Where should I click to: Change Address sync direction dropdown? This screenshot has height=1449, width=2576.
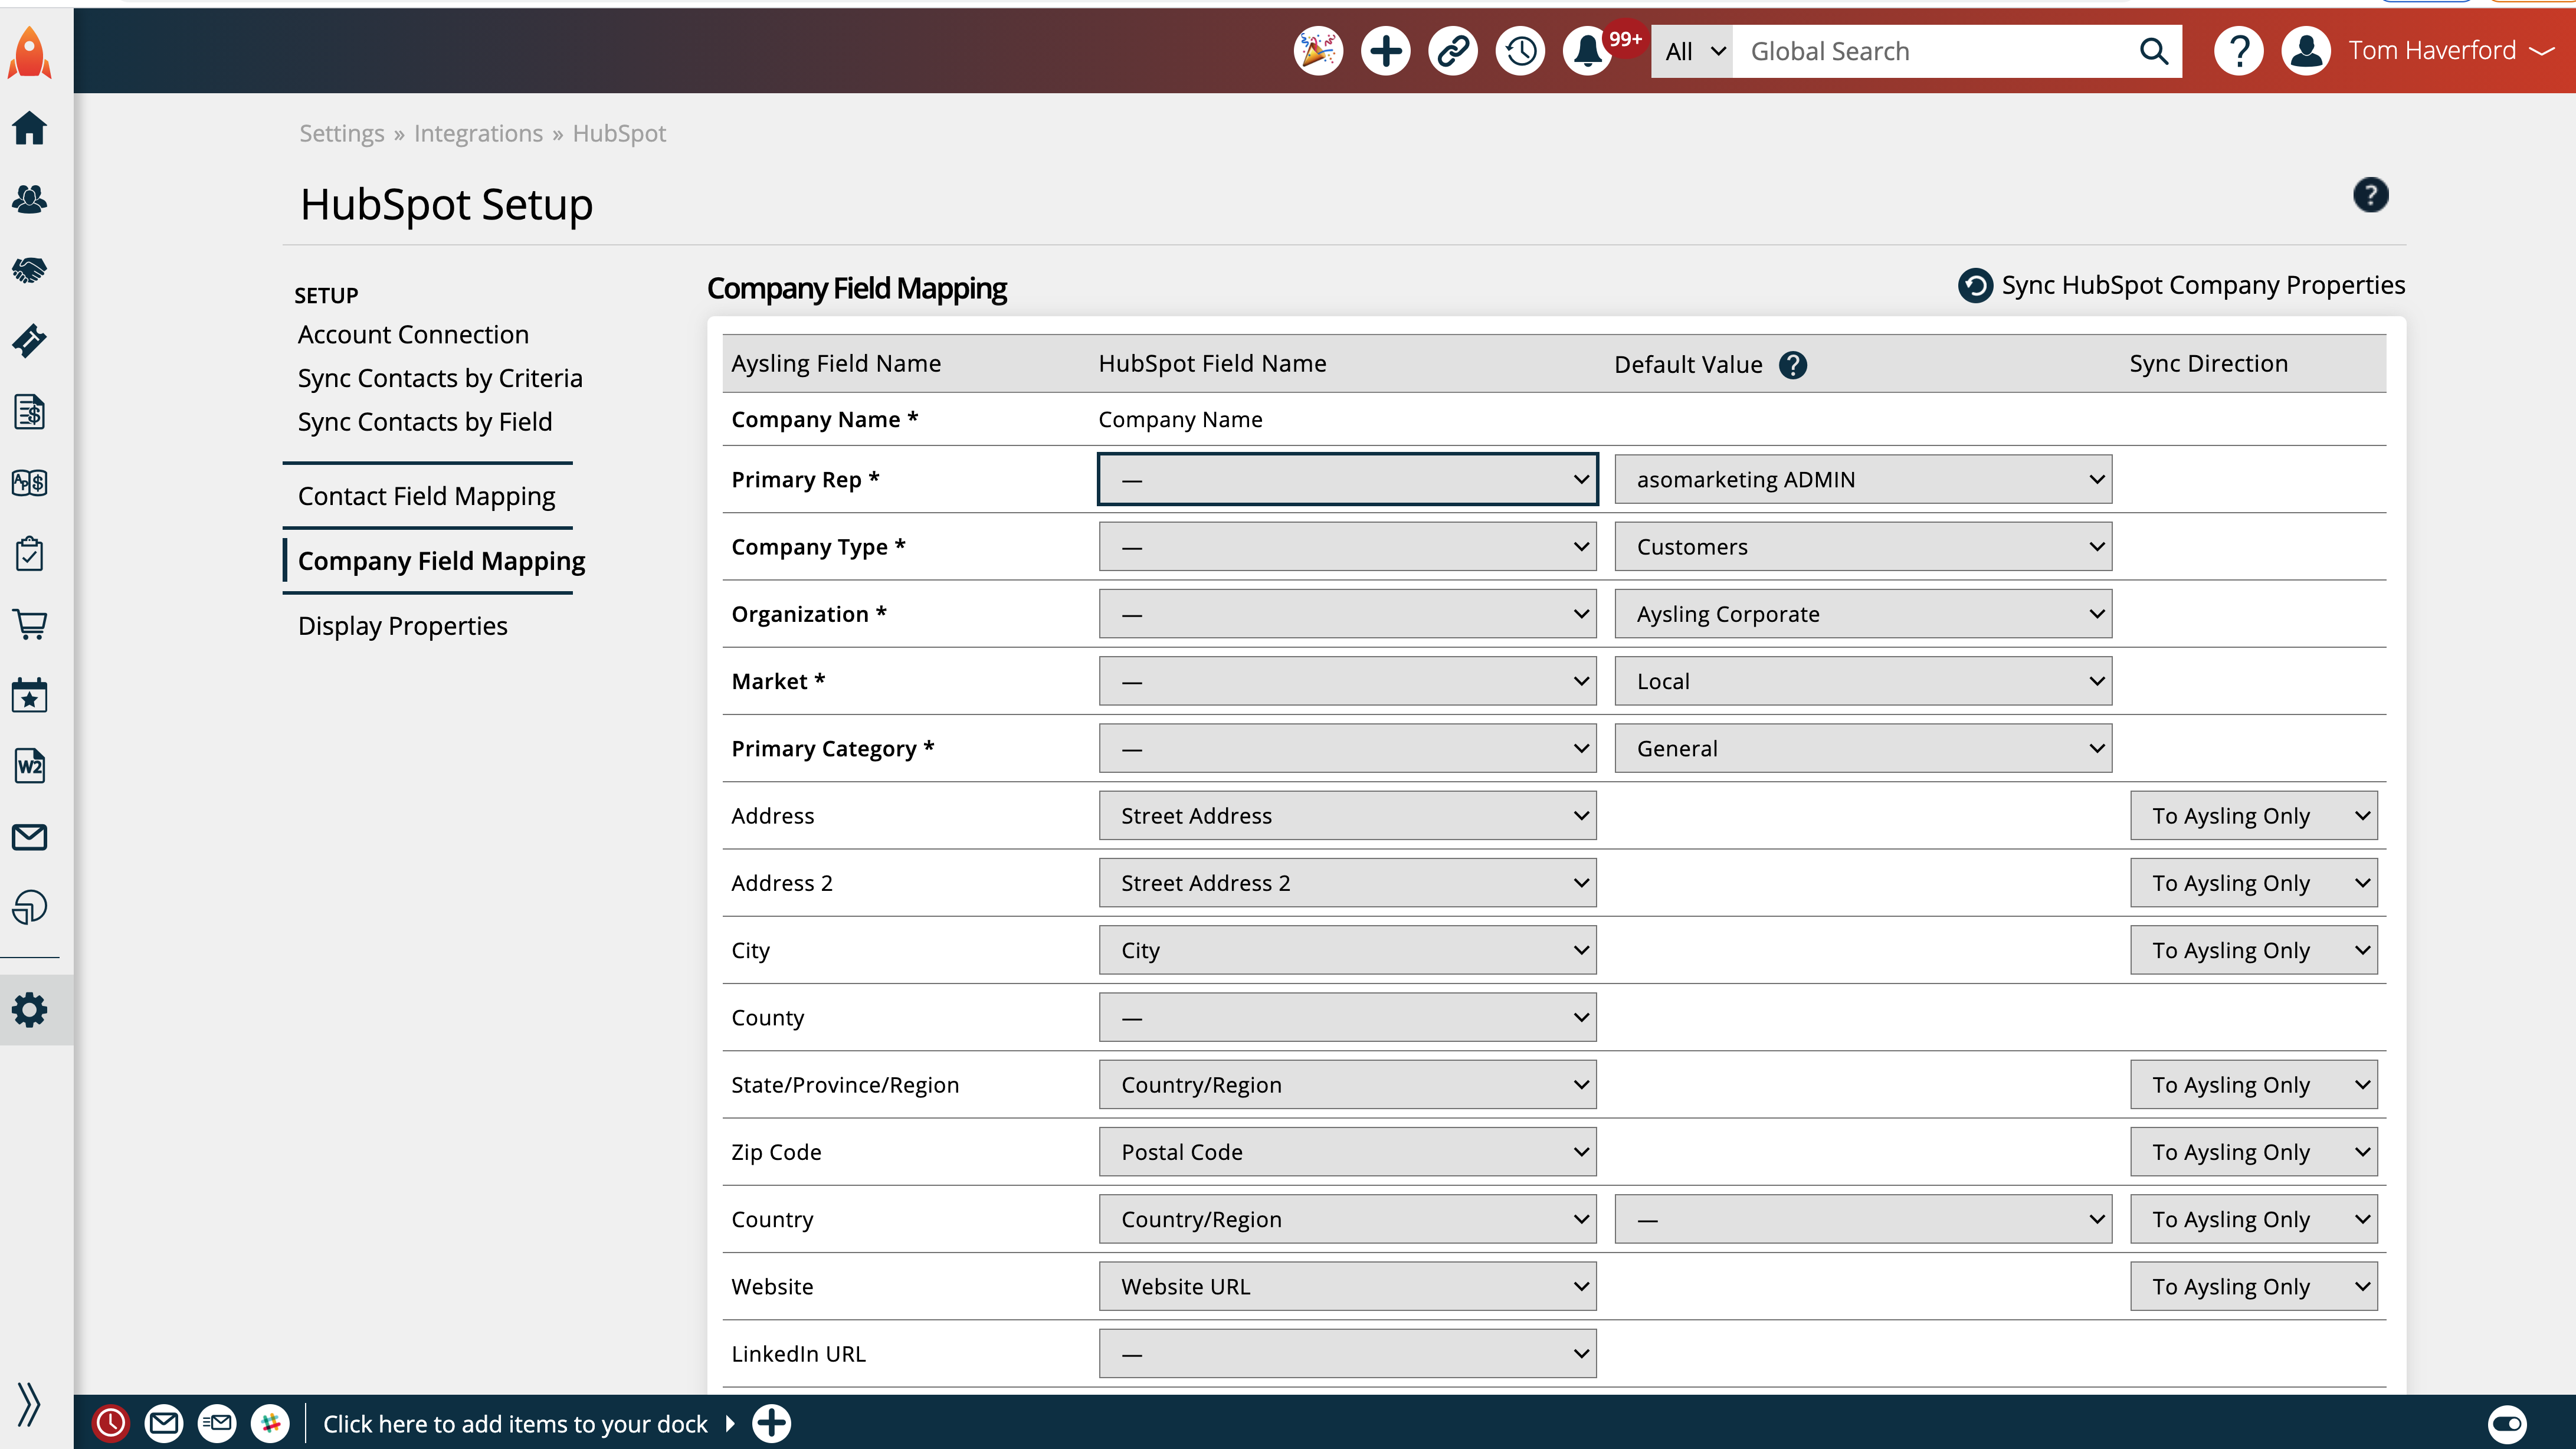point(2253,816)
